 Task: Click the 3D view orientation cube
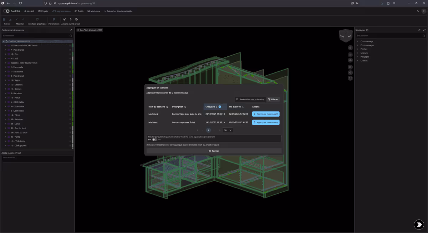[x=346, y=35]
